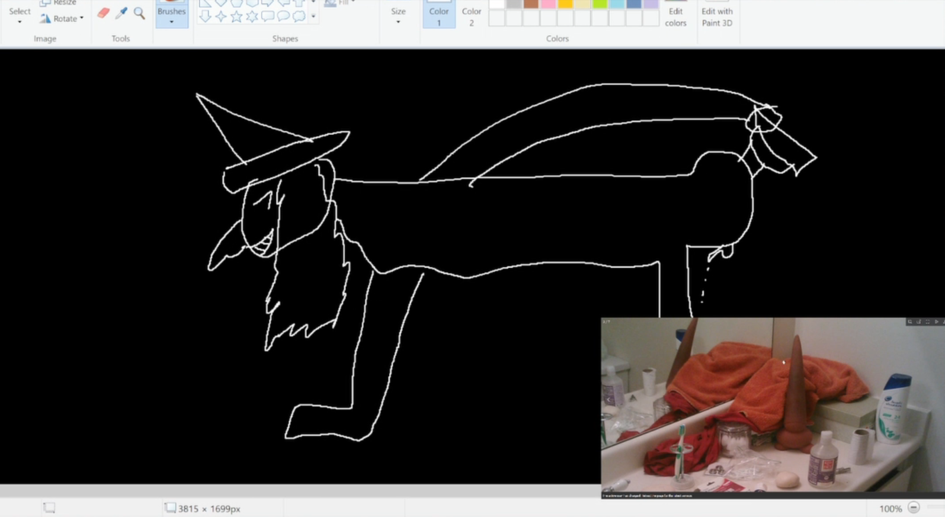Click the horizontal scrollbar below canvas
This screenshot has width=945, height=517.
[x=300, y=490]
